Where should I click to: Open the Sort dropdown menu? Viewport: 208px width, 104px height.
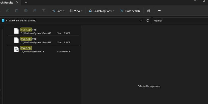(x=58, y=11)
